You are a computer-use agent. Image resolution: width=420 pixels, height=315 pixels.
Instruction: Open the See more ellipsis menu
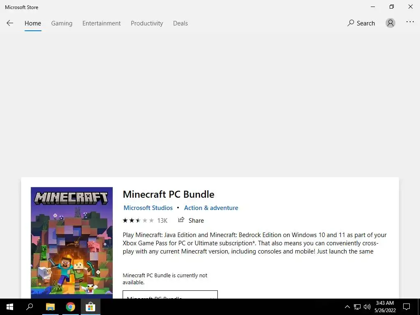[x=410, y=22]
